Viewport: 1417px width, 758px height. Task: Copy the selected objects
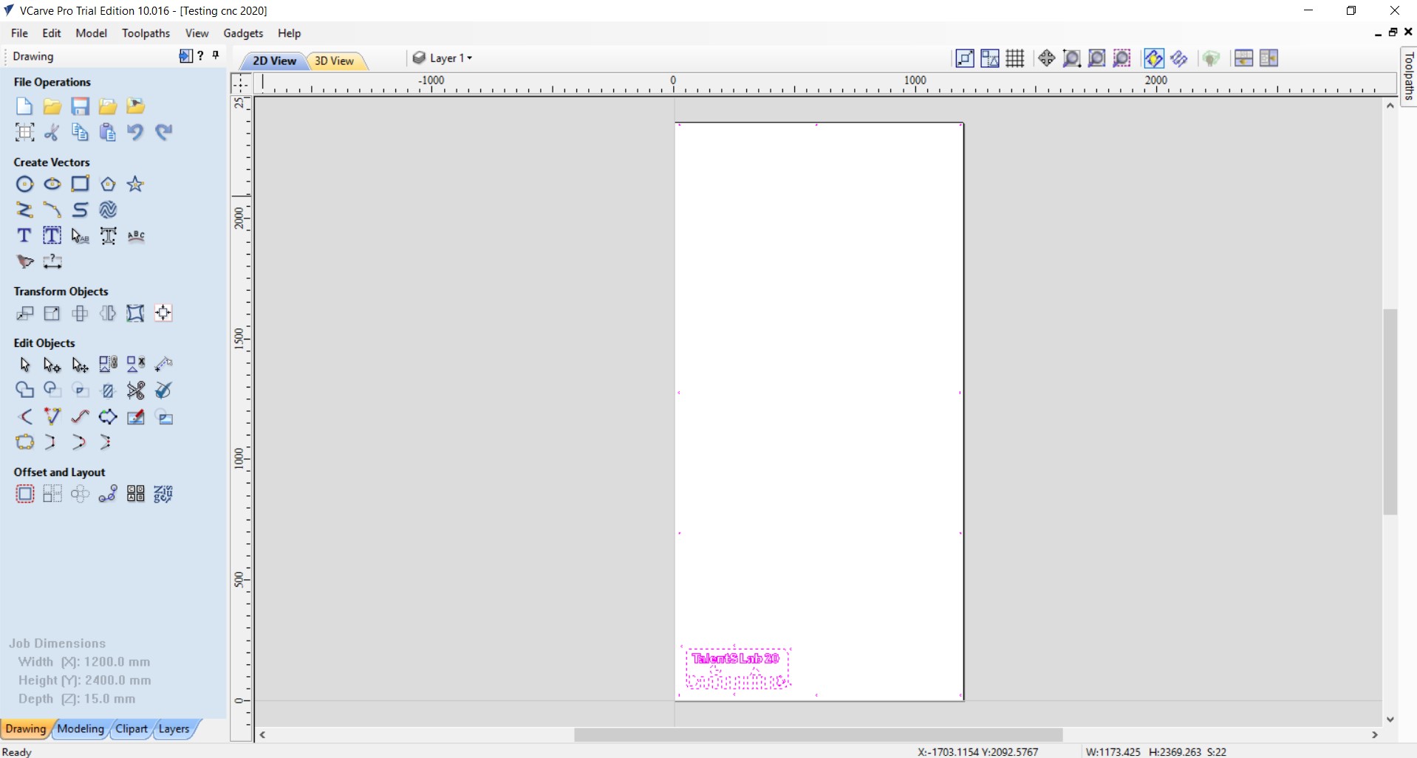coord(80,132)
